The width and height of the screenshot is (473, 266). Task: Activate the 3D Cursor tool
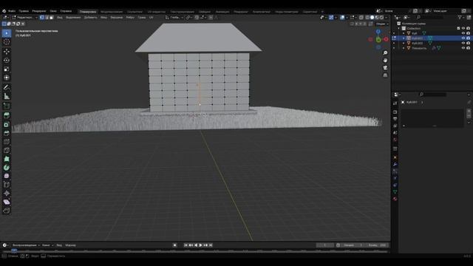tap(7, 42)
